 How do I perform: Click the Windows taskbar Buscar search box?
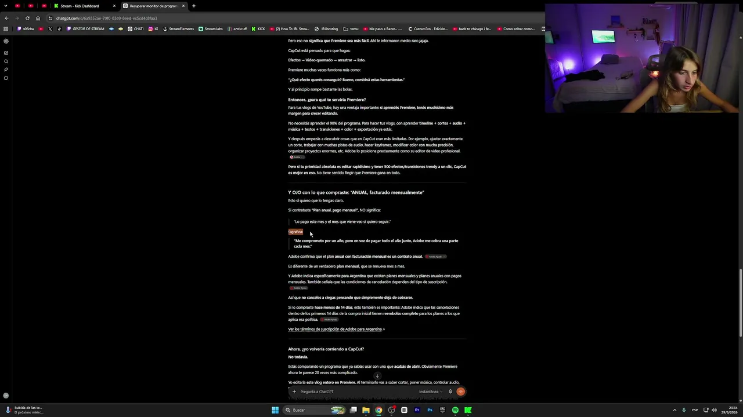tap(315, 410)
